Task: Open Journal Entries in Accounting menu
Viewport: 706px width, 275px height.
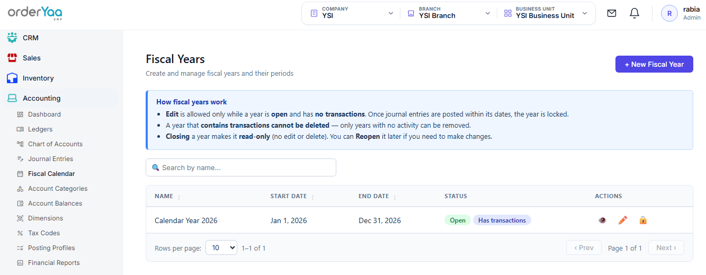Action: (50, 159)
